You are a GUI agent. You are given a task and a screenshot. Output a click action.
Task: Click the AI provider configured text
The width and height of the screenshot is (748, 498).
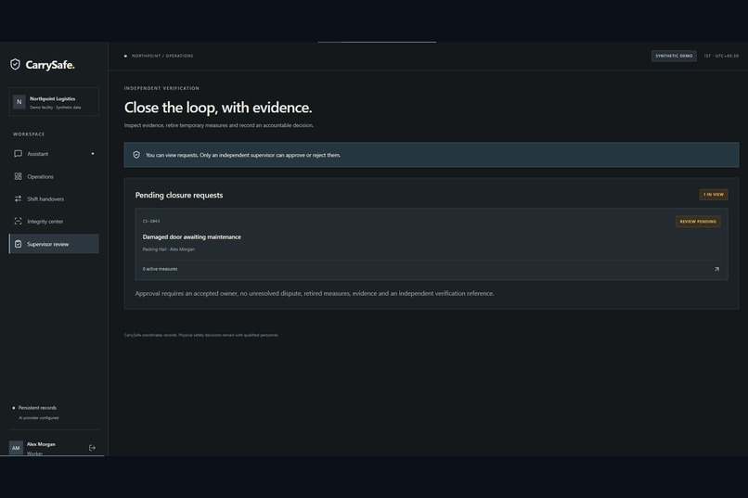coord(39,418)
